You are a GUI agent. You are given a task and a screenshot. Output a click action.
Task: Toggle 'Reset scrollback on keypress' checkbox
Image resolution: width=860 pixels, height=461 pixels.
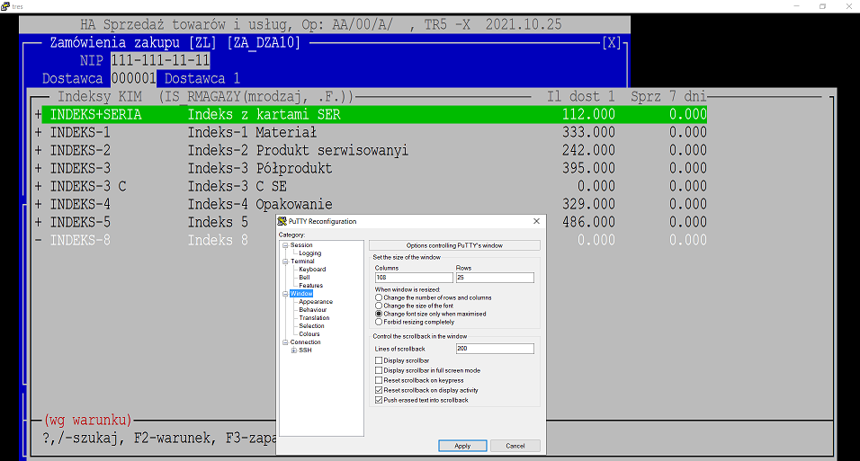(379, 380)
